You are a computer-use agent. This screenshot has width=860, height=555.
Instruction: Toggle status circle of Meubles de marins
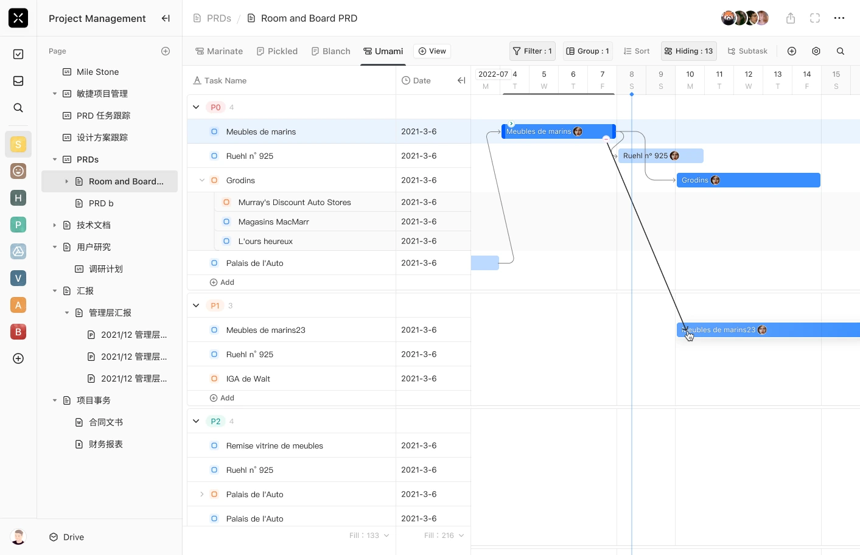click(x=214, y=131)
